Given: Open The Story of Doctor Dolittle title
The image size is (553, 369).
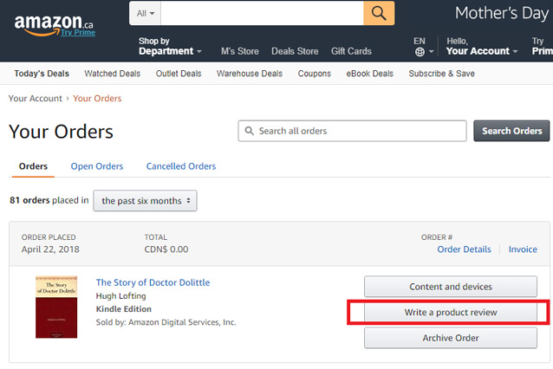Looking at the screenshot, I should point(153,282).
